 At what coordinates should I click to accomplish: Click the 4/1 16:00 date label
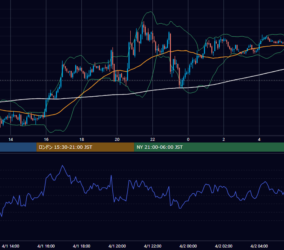click(x=46, y=246)
